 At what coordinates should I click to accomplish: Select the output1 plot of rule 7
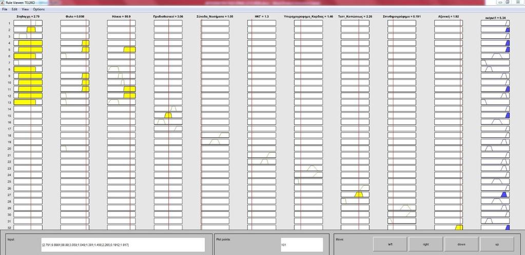click(x=495, y=62)
